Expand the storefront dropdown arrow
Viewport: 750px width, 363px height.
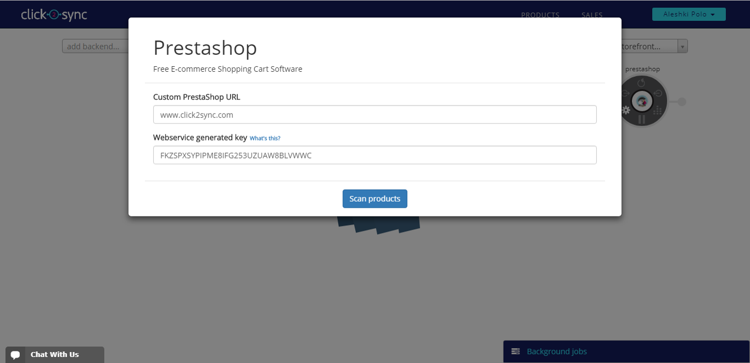pyautogui.click(x=682, y=47)
